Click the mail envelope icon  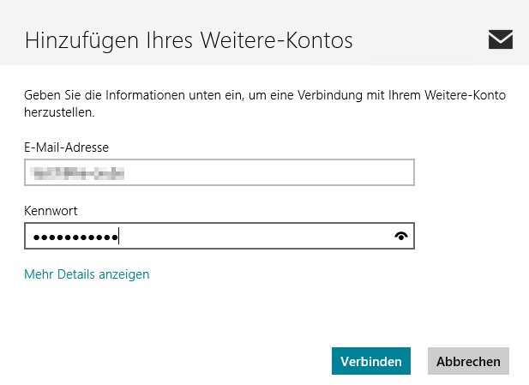pos(501,39)
